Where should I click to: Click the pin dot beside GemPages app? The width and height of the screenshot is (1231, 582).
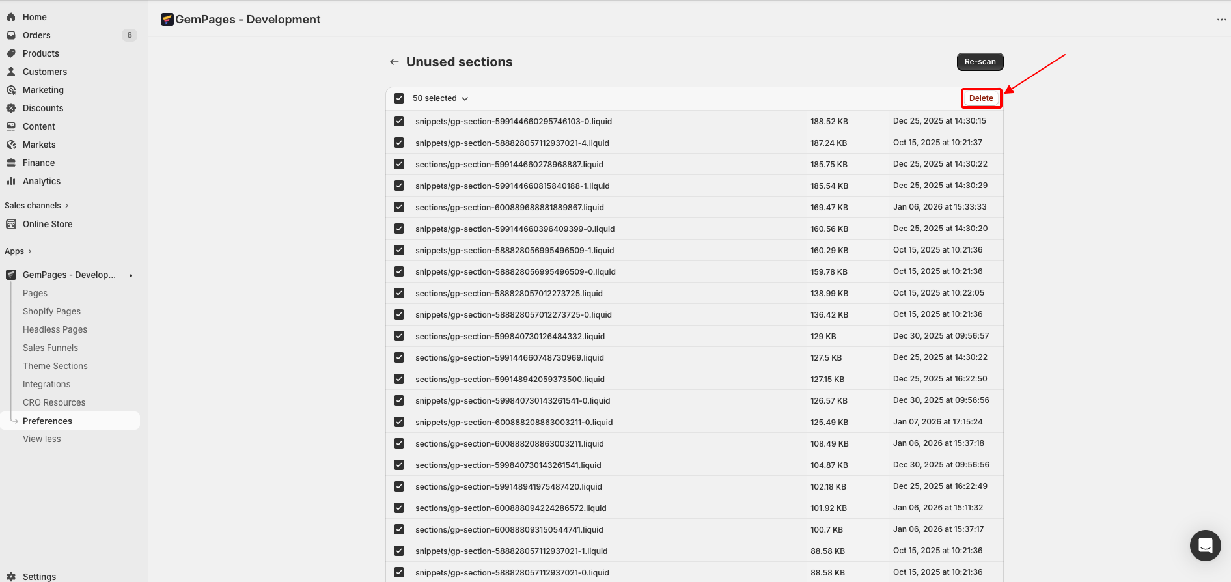131,275
